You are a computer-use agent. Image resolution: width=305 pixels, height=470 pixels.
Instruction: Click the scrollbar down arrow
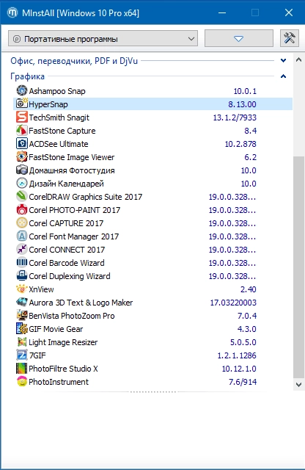pos(298,385)
